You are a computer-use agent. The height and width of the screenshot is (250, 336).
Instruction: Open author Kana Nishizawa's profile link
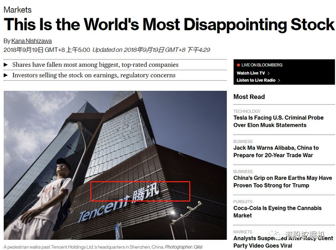pyautogui.click(x=32, y=41)
